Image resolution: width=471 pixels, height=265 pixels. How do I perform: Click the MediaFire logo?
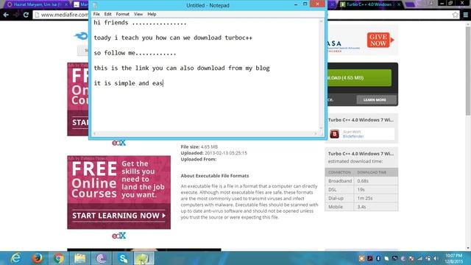(x=81, y=36)
